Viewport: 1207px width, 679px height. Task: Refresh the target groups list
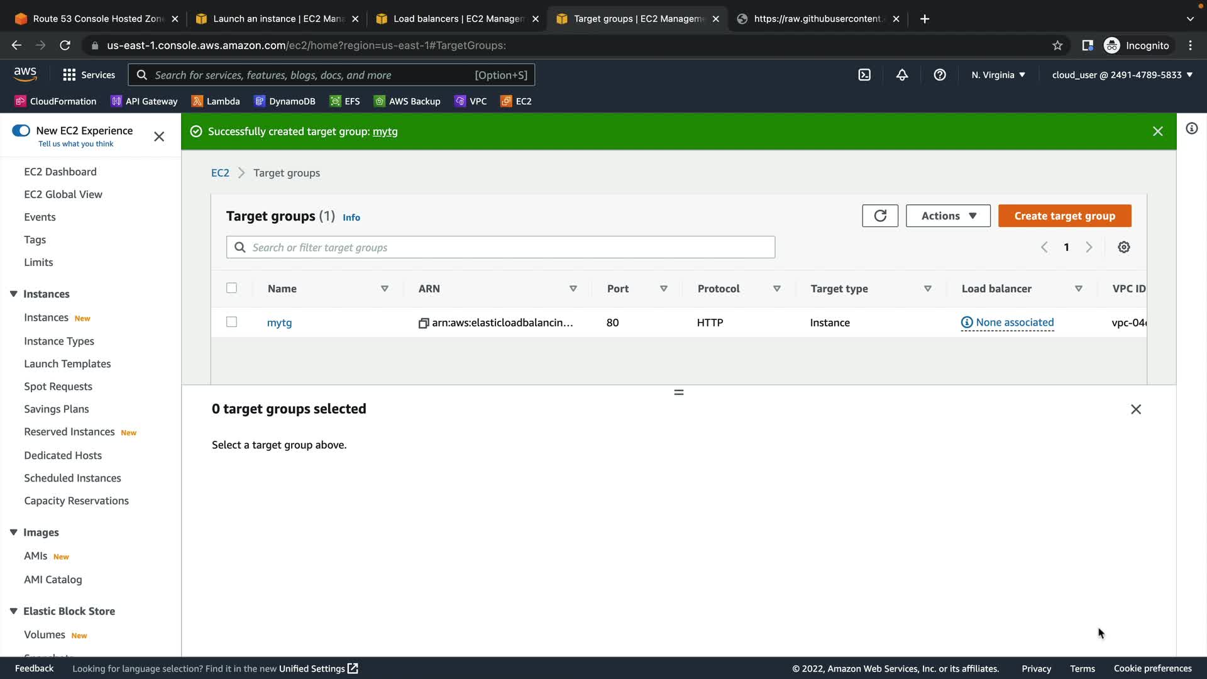point(880,216)
